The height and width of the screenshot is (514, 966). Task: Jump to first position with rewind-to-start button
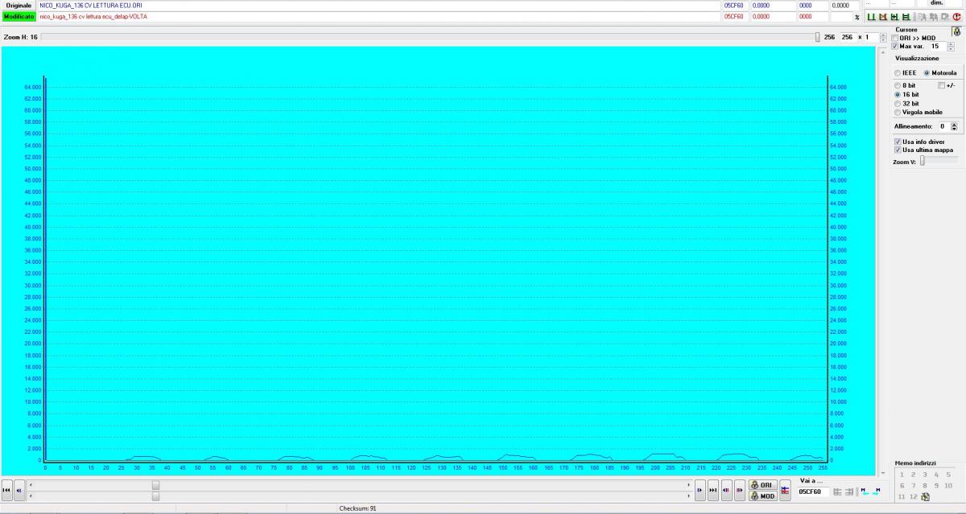tap(6, 490)
